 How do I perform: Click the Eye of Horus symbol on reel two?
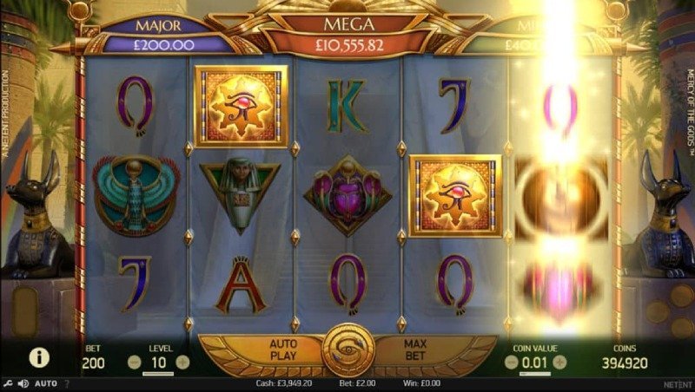pyautogui.click(x=242, y=106)
